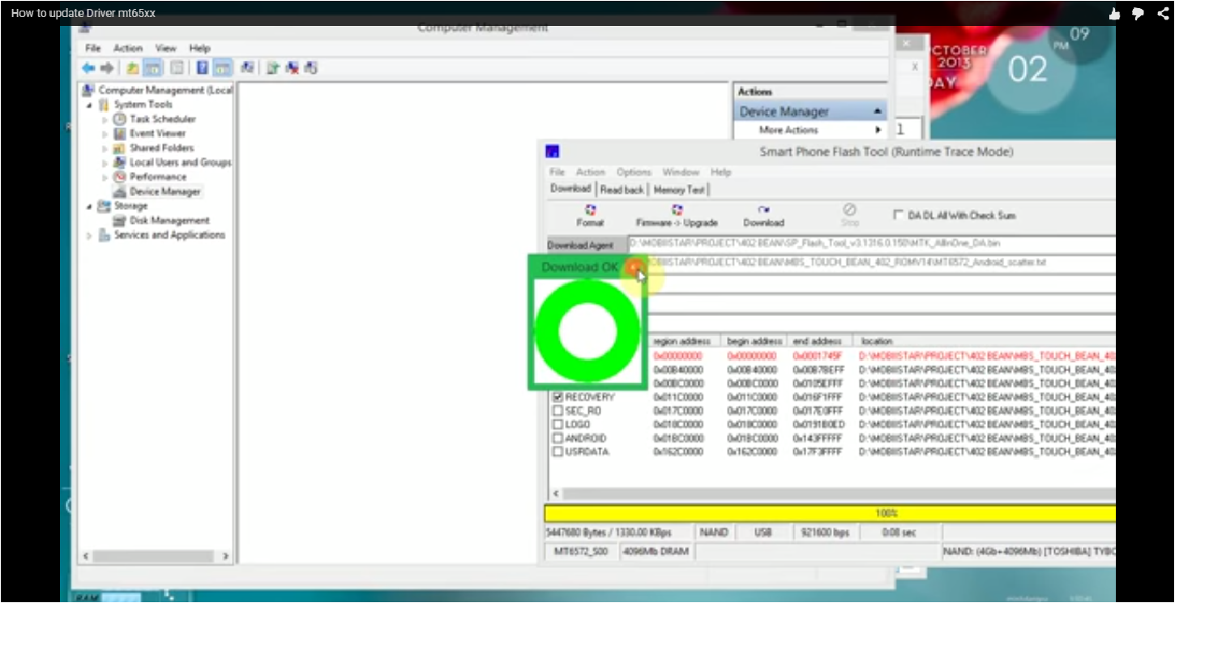Click the 'begin address' column header
Image resolution: width=1209 pixels, height=663 pixels.
pos(754,341)
